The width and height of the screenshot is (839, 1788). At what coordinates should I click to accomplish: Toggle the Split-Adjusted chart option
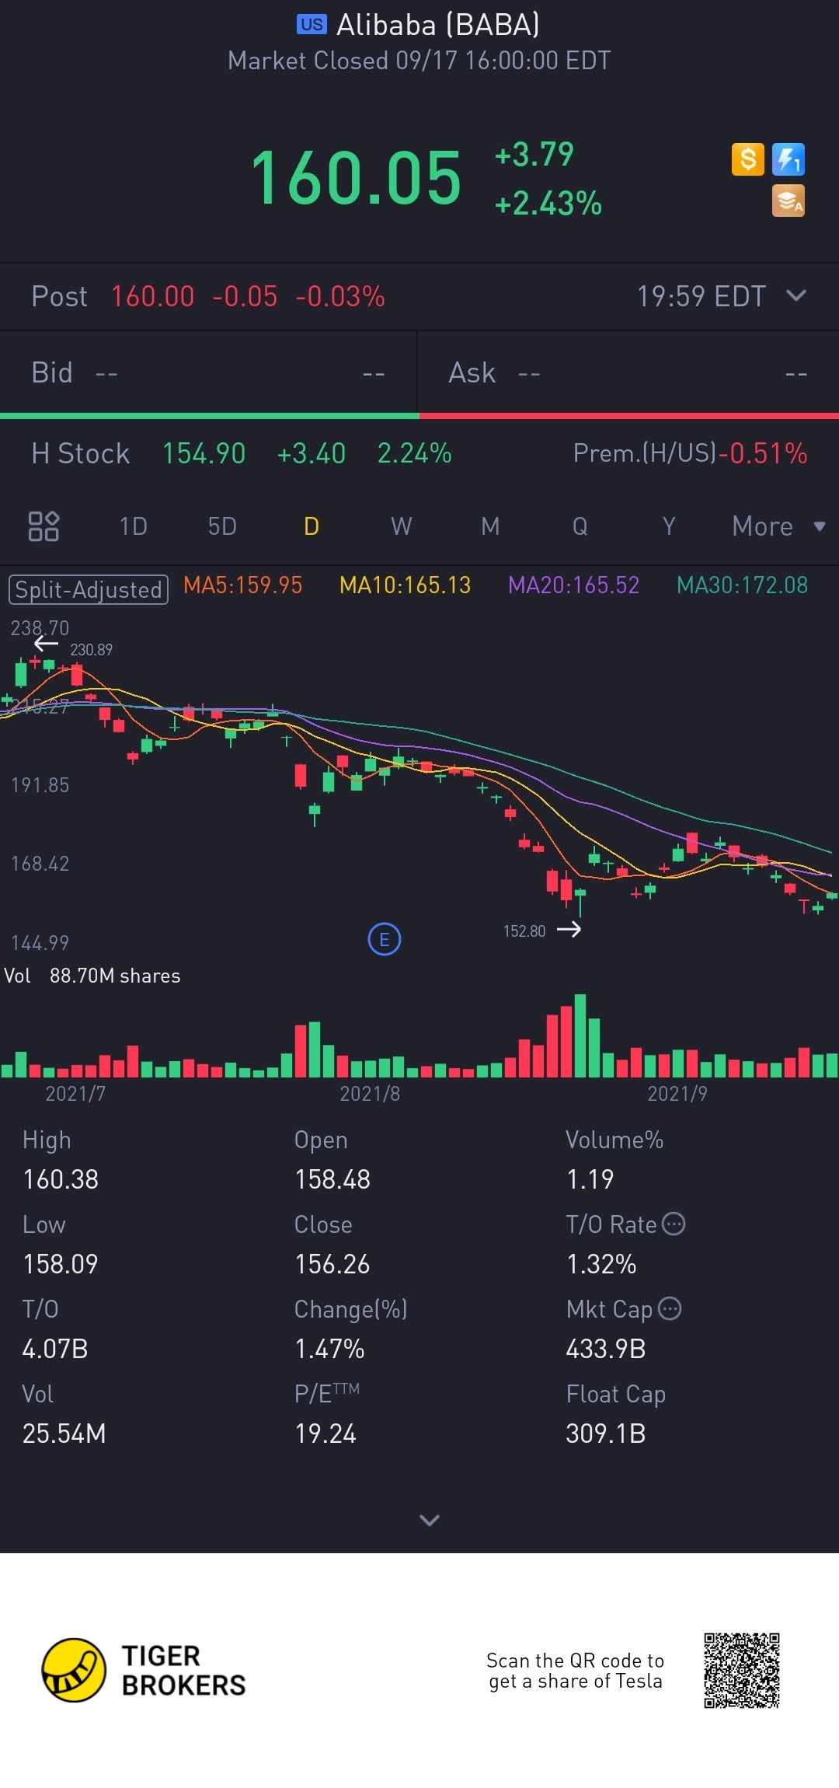(x=89, y=589)
